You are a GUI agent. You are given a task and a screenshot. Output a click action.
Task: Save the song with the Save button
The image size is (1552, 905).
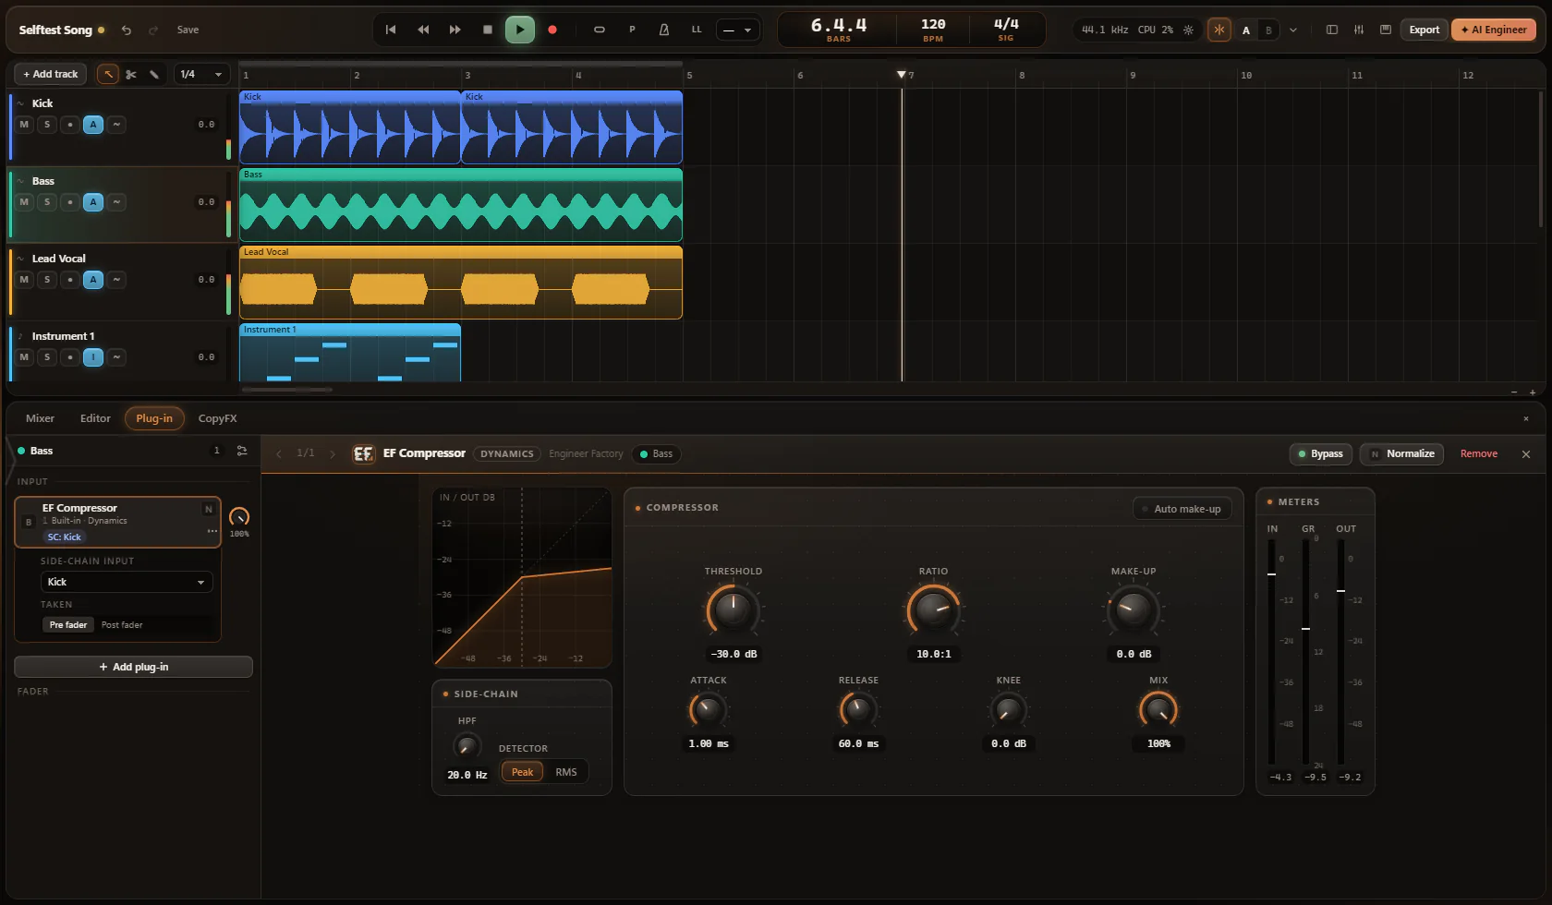pos(188,30)
